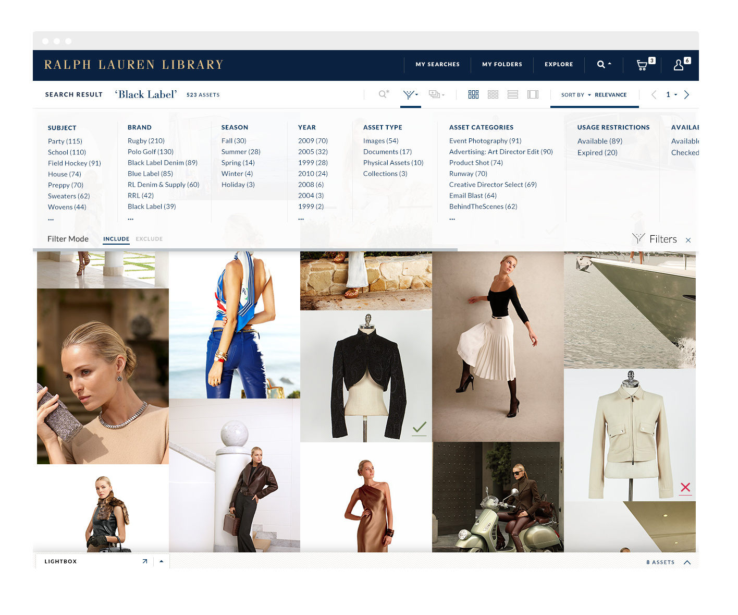Switch to the filmstrip single-asset view

(x=533, y=94)
